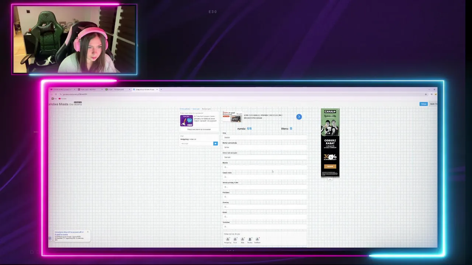Focus the Część ciała answer field
Screen dimensions: 472x265
[x=265, y=177]
